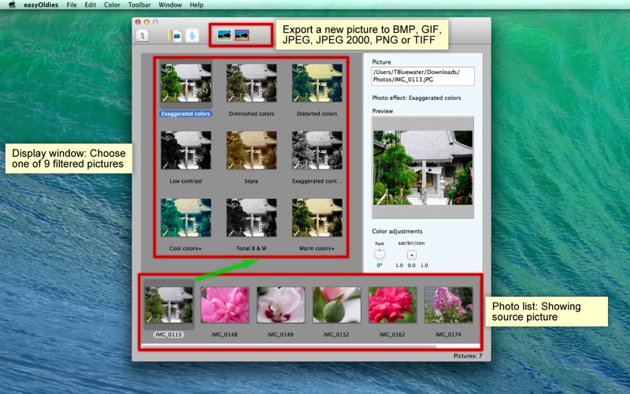Select the flower bud photo IMG_0152
The image size is (630, 394).
(x=337, y=305)
